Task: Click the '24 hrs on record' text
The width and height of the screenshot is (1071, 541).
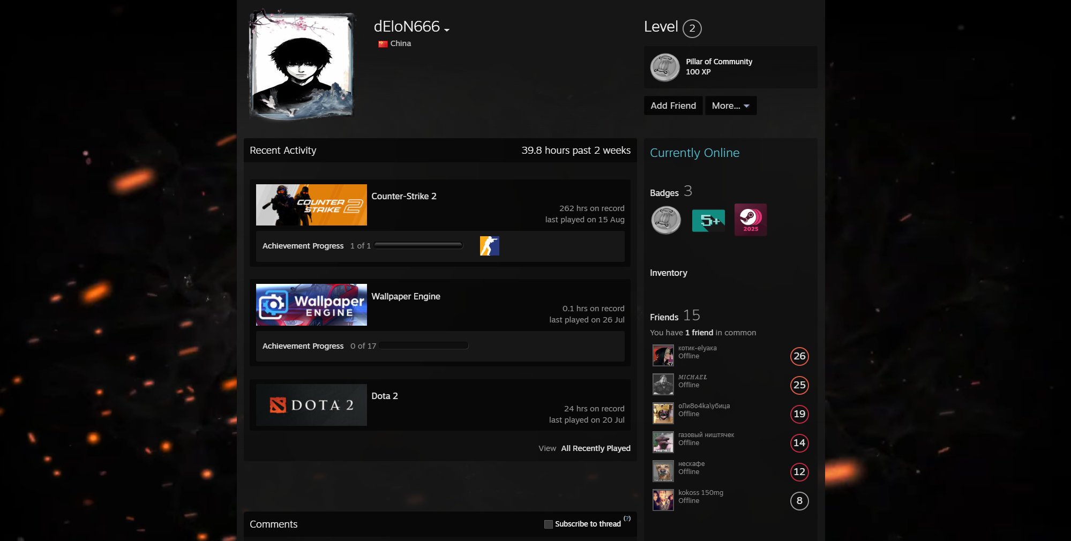Action: click(594, 409)
